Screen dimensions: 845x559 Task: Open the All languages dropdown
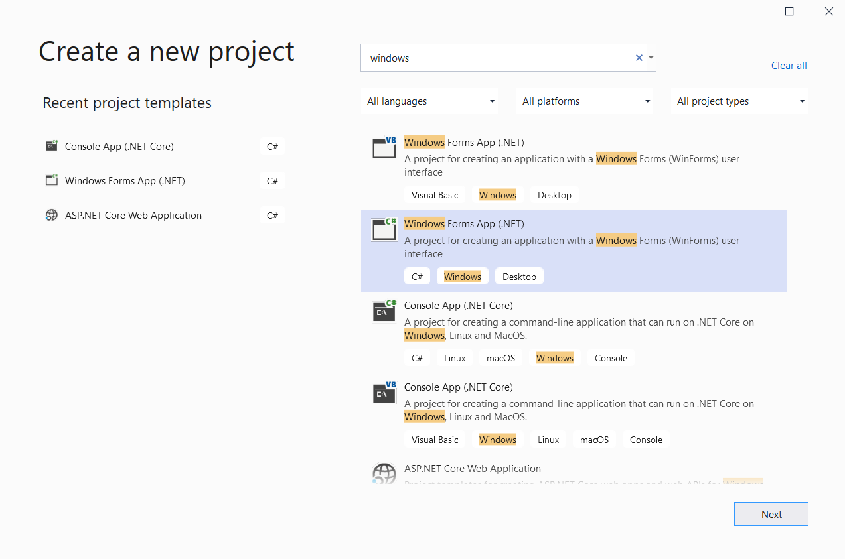[x=429, y=101]
